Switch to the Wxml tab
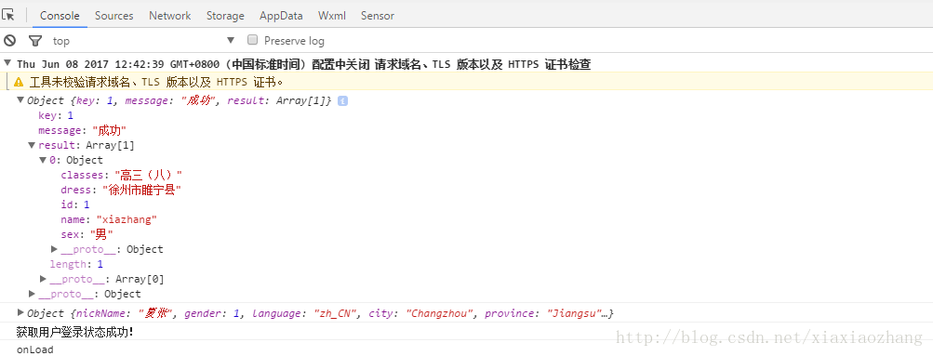 click(332, 16)
